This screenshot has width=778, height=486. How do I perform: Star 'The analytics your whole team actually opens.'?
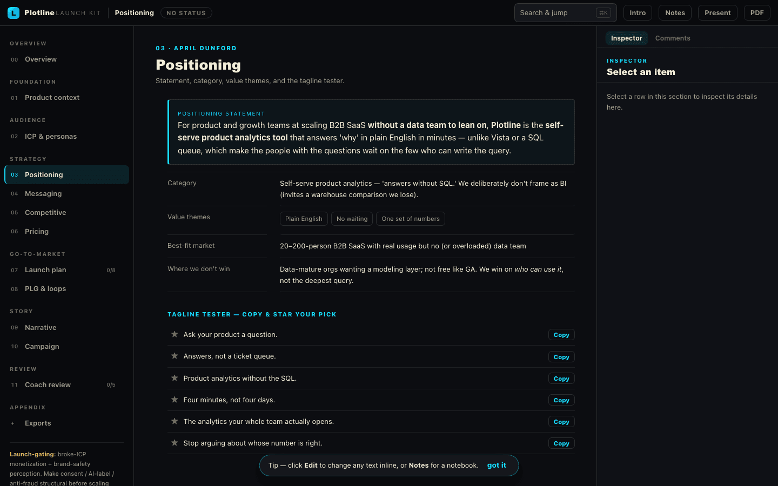coord(175,421)
